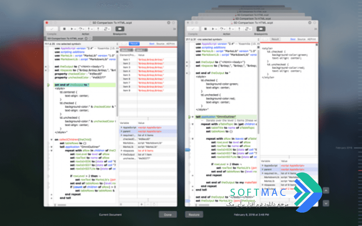Image resolution: width=362 pixels, height=226 pixels.
Task: Expand AppleScript variable in right window
Action: 262,165
